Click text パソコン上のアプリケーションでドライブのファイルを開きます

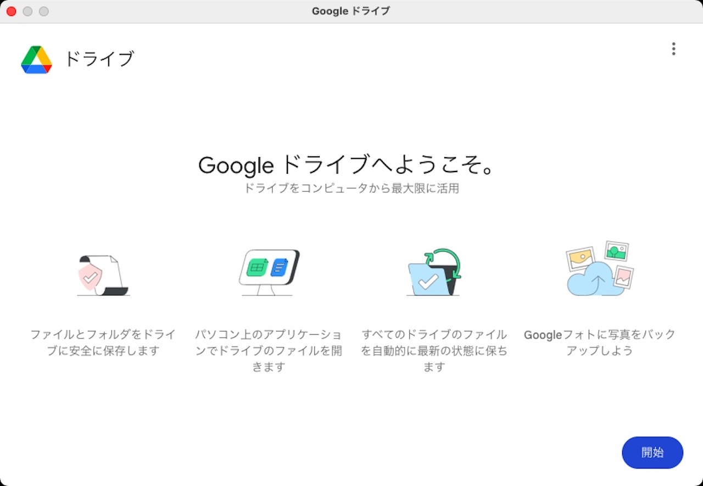(x=269, y=350)
